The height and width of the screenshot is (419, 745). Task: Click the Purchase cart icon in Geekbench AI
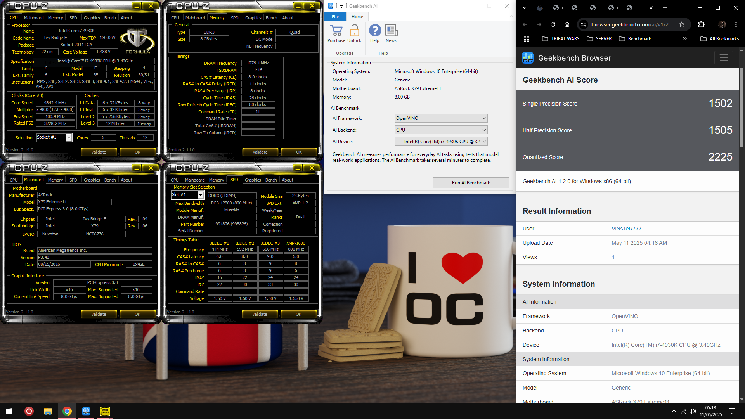pyautogui.click(x=336, y=31)
